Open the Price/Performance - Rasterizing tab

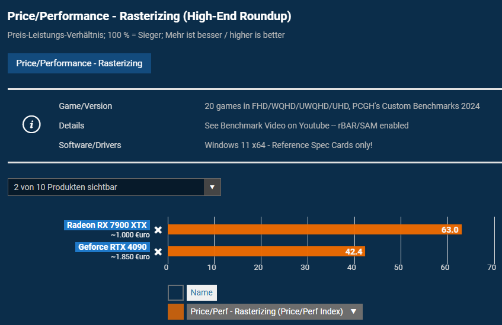coord(79,63)
